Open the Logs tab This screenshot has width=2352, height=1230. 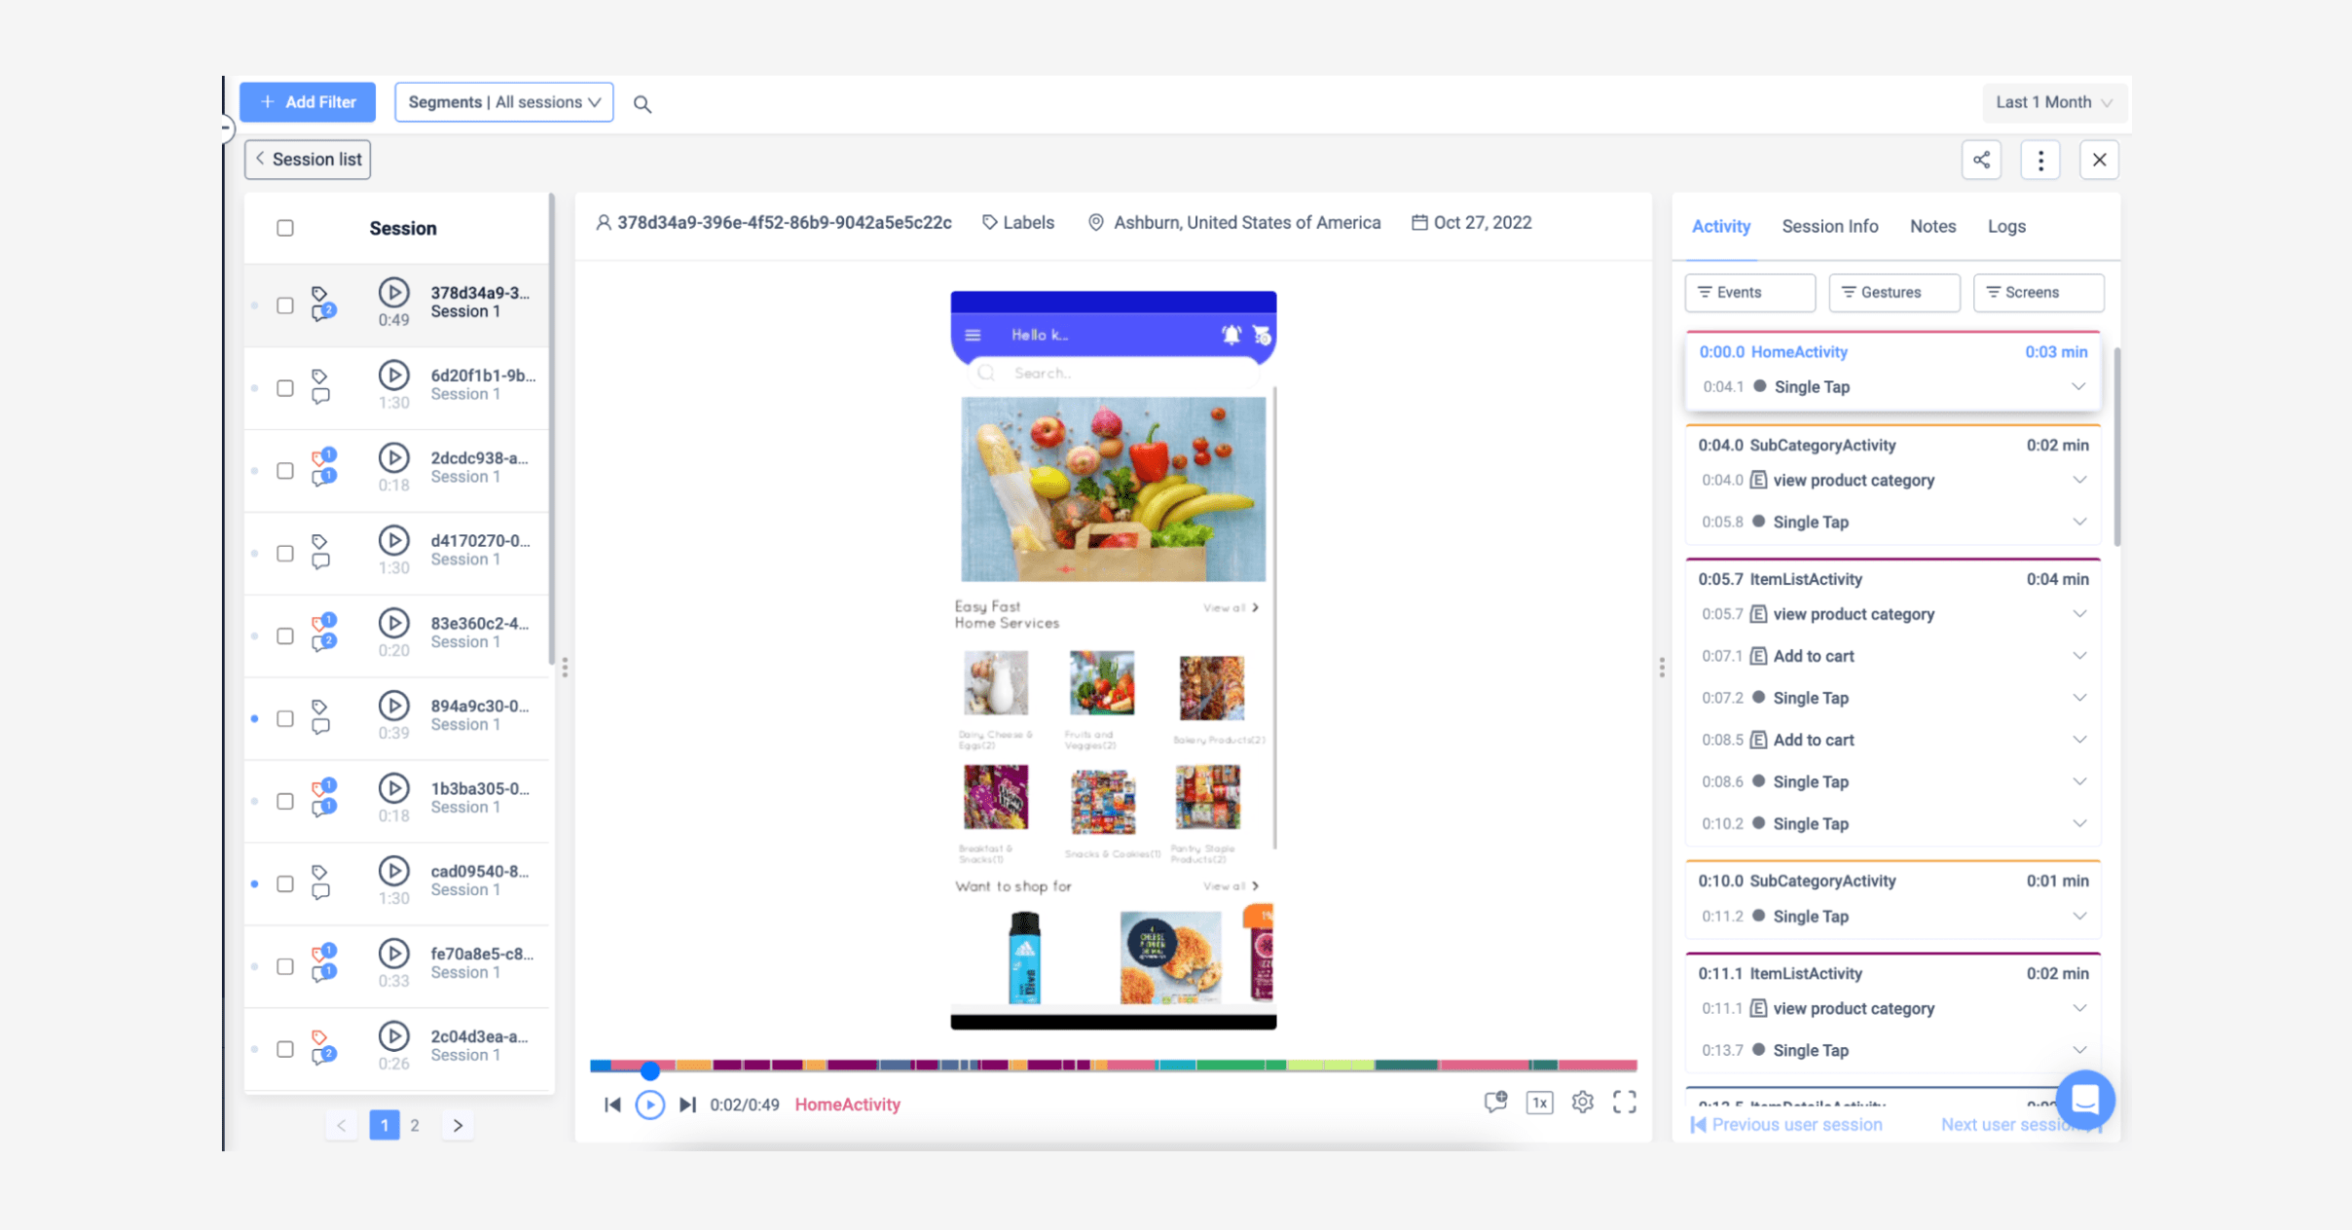coord(2005,226)
